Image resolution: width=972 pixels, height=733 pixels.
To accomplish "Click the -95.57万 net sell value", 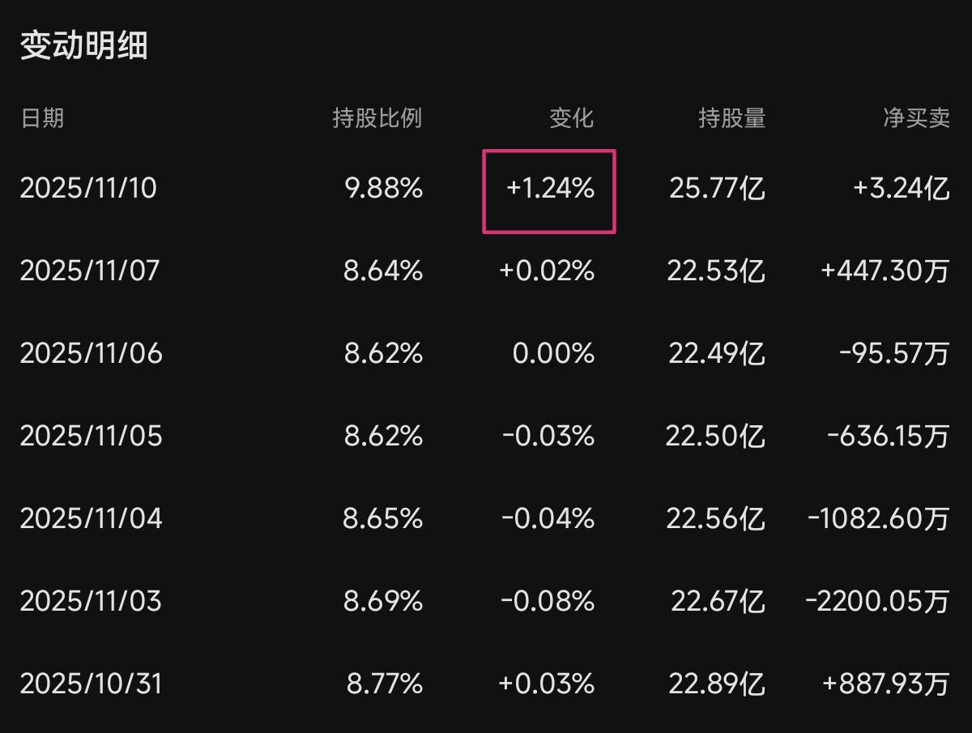I will [894, 353].
